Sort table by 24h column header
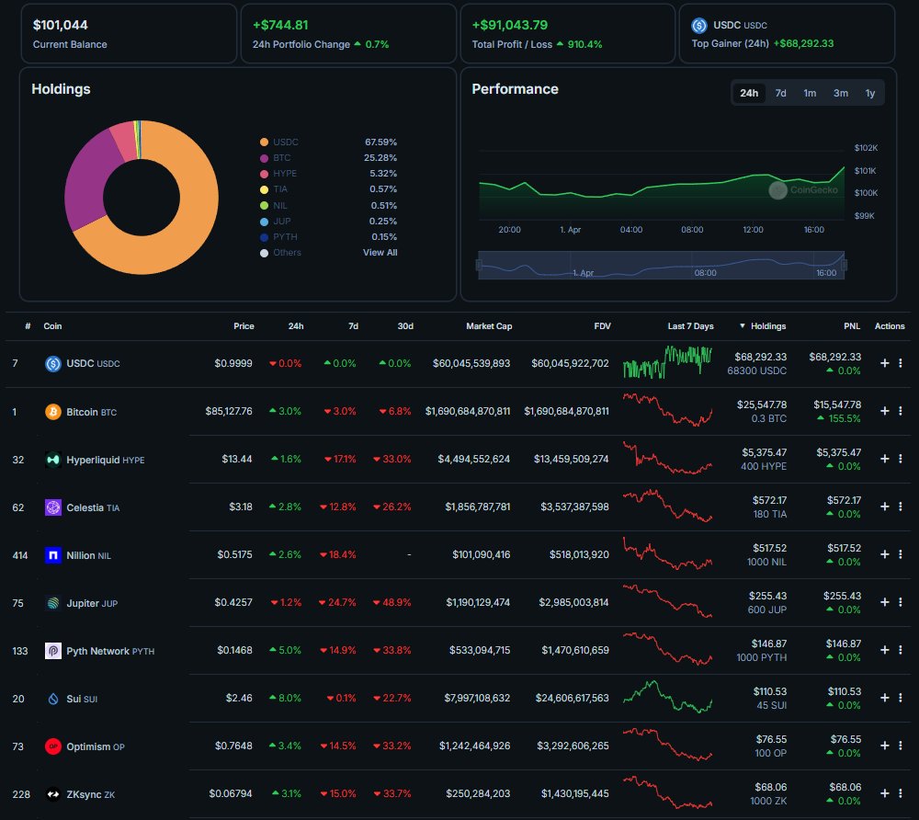 (x=295, y=326)
